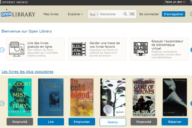
Task: Click Lire under Sherlock Holmes
Action: tap(51, 122)
